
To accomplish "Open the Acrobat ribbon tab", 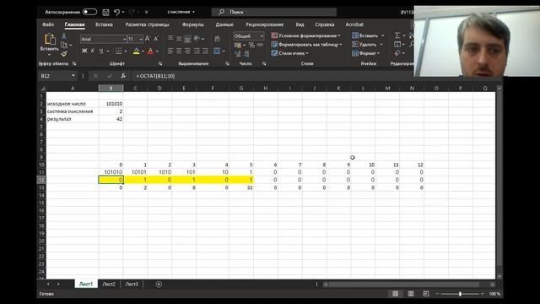I will tap(354, 24).
